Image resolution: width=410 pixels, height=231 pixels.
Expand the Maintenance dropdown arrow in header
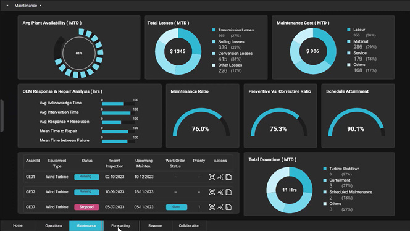(x=40, y=6)
